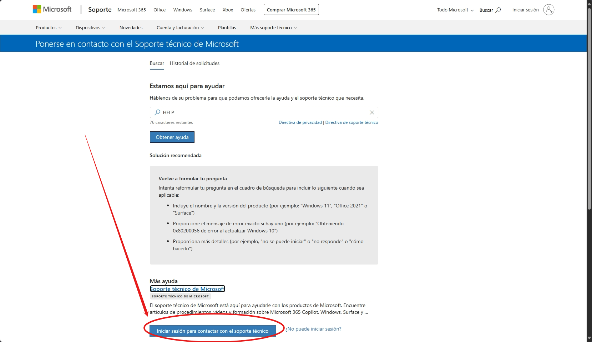The width and height of the screenshot is (592, 342).
Task: Go to Xbox in the top menu
Action: click(x=228, y=10)
